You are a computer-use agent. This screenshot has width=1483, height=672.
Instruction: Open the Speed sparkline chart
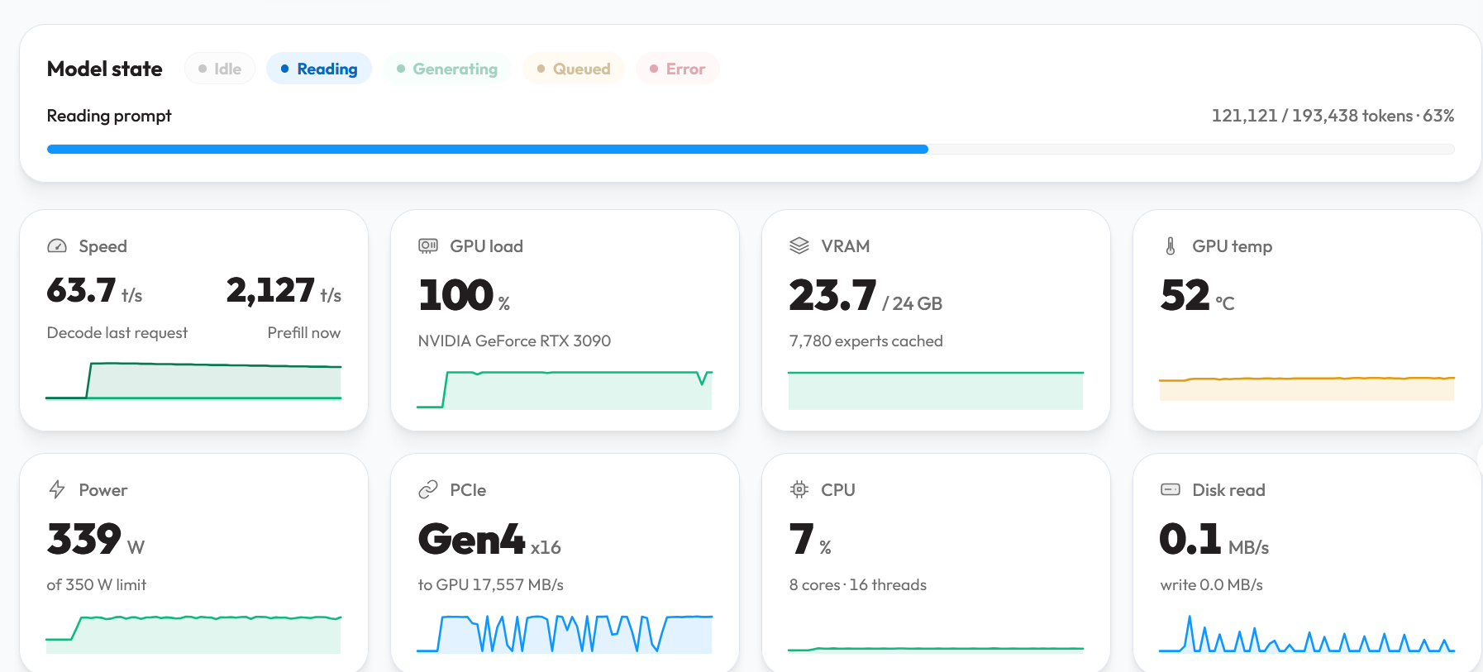tap(193, 381)
